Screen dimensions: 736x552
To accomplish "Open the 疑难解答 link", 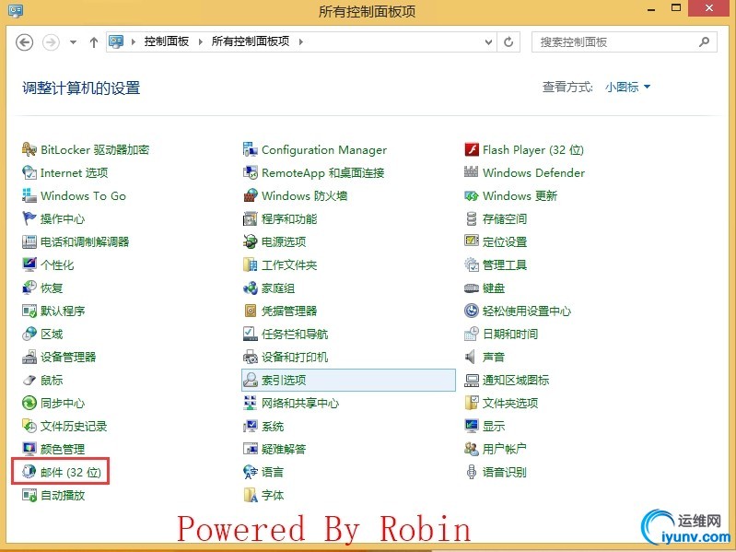I will point(284,449).
